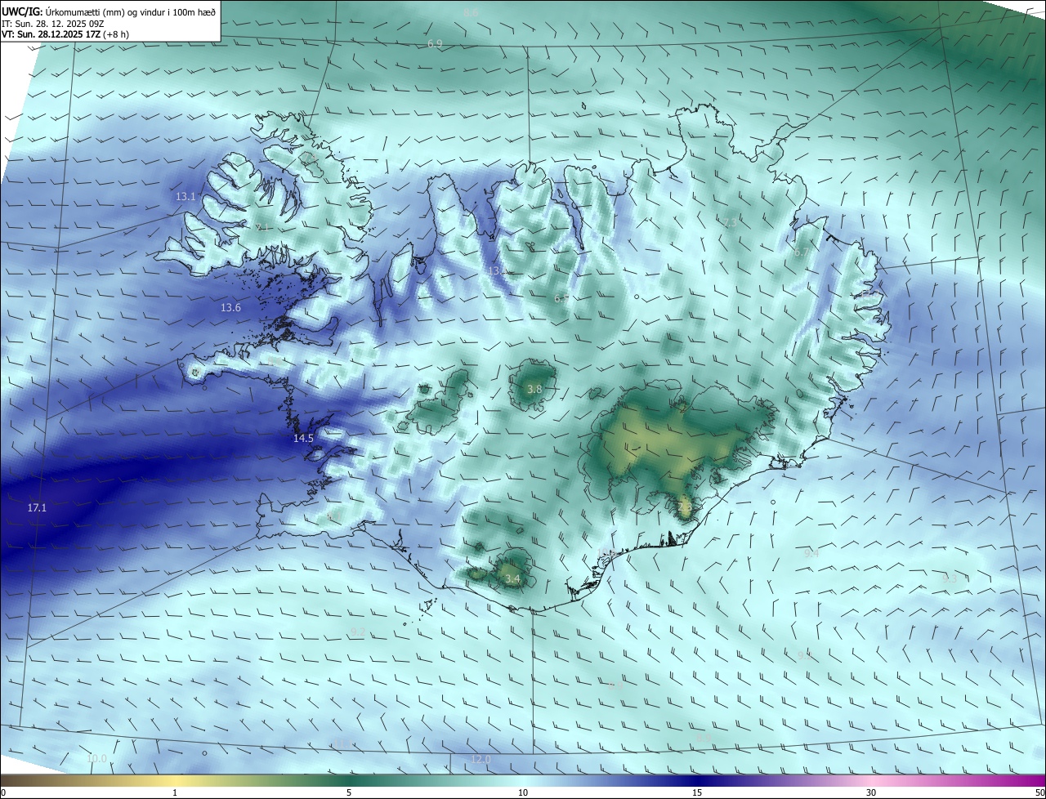This screenshot has height=799, width=1046.
Task: Click the 3.4 value over southern glacier
Action: (512, 579)
